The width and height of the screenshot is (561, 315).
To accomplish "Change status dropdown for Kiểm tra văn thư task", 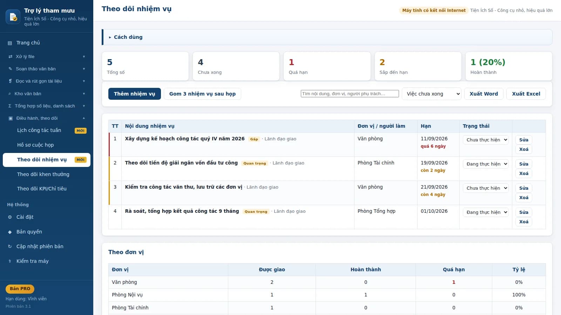I will (486, 188).
